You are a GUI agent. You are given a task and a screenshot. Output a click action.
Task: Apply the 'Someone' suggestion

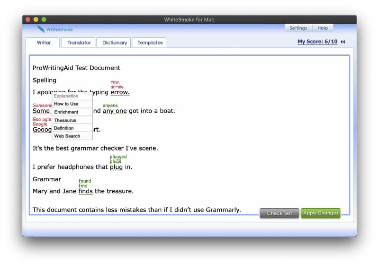(x=42, y=105)
